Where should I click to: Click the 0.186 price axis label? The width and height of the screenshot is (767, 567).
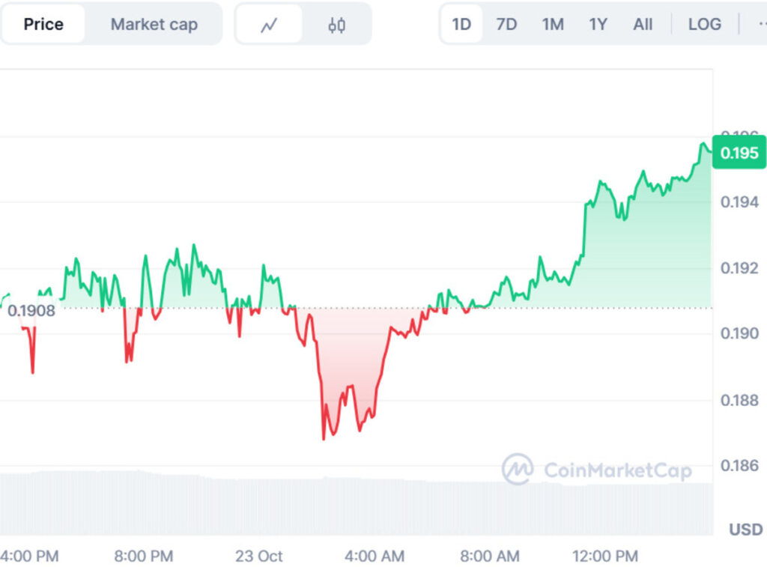[x=741, y=464]
